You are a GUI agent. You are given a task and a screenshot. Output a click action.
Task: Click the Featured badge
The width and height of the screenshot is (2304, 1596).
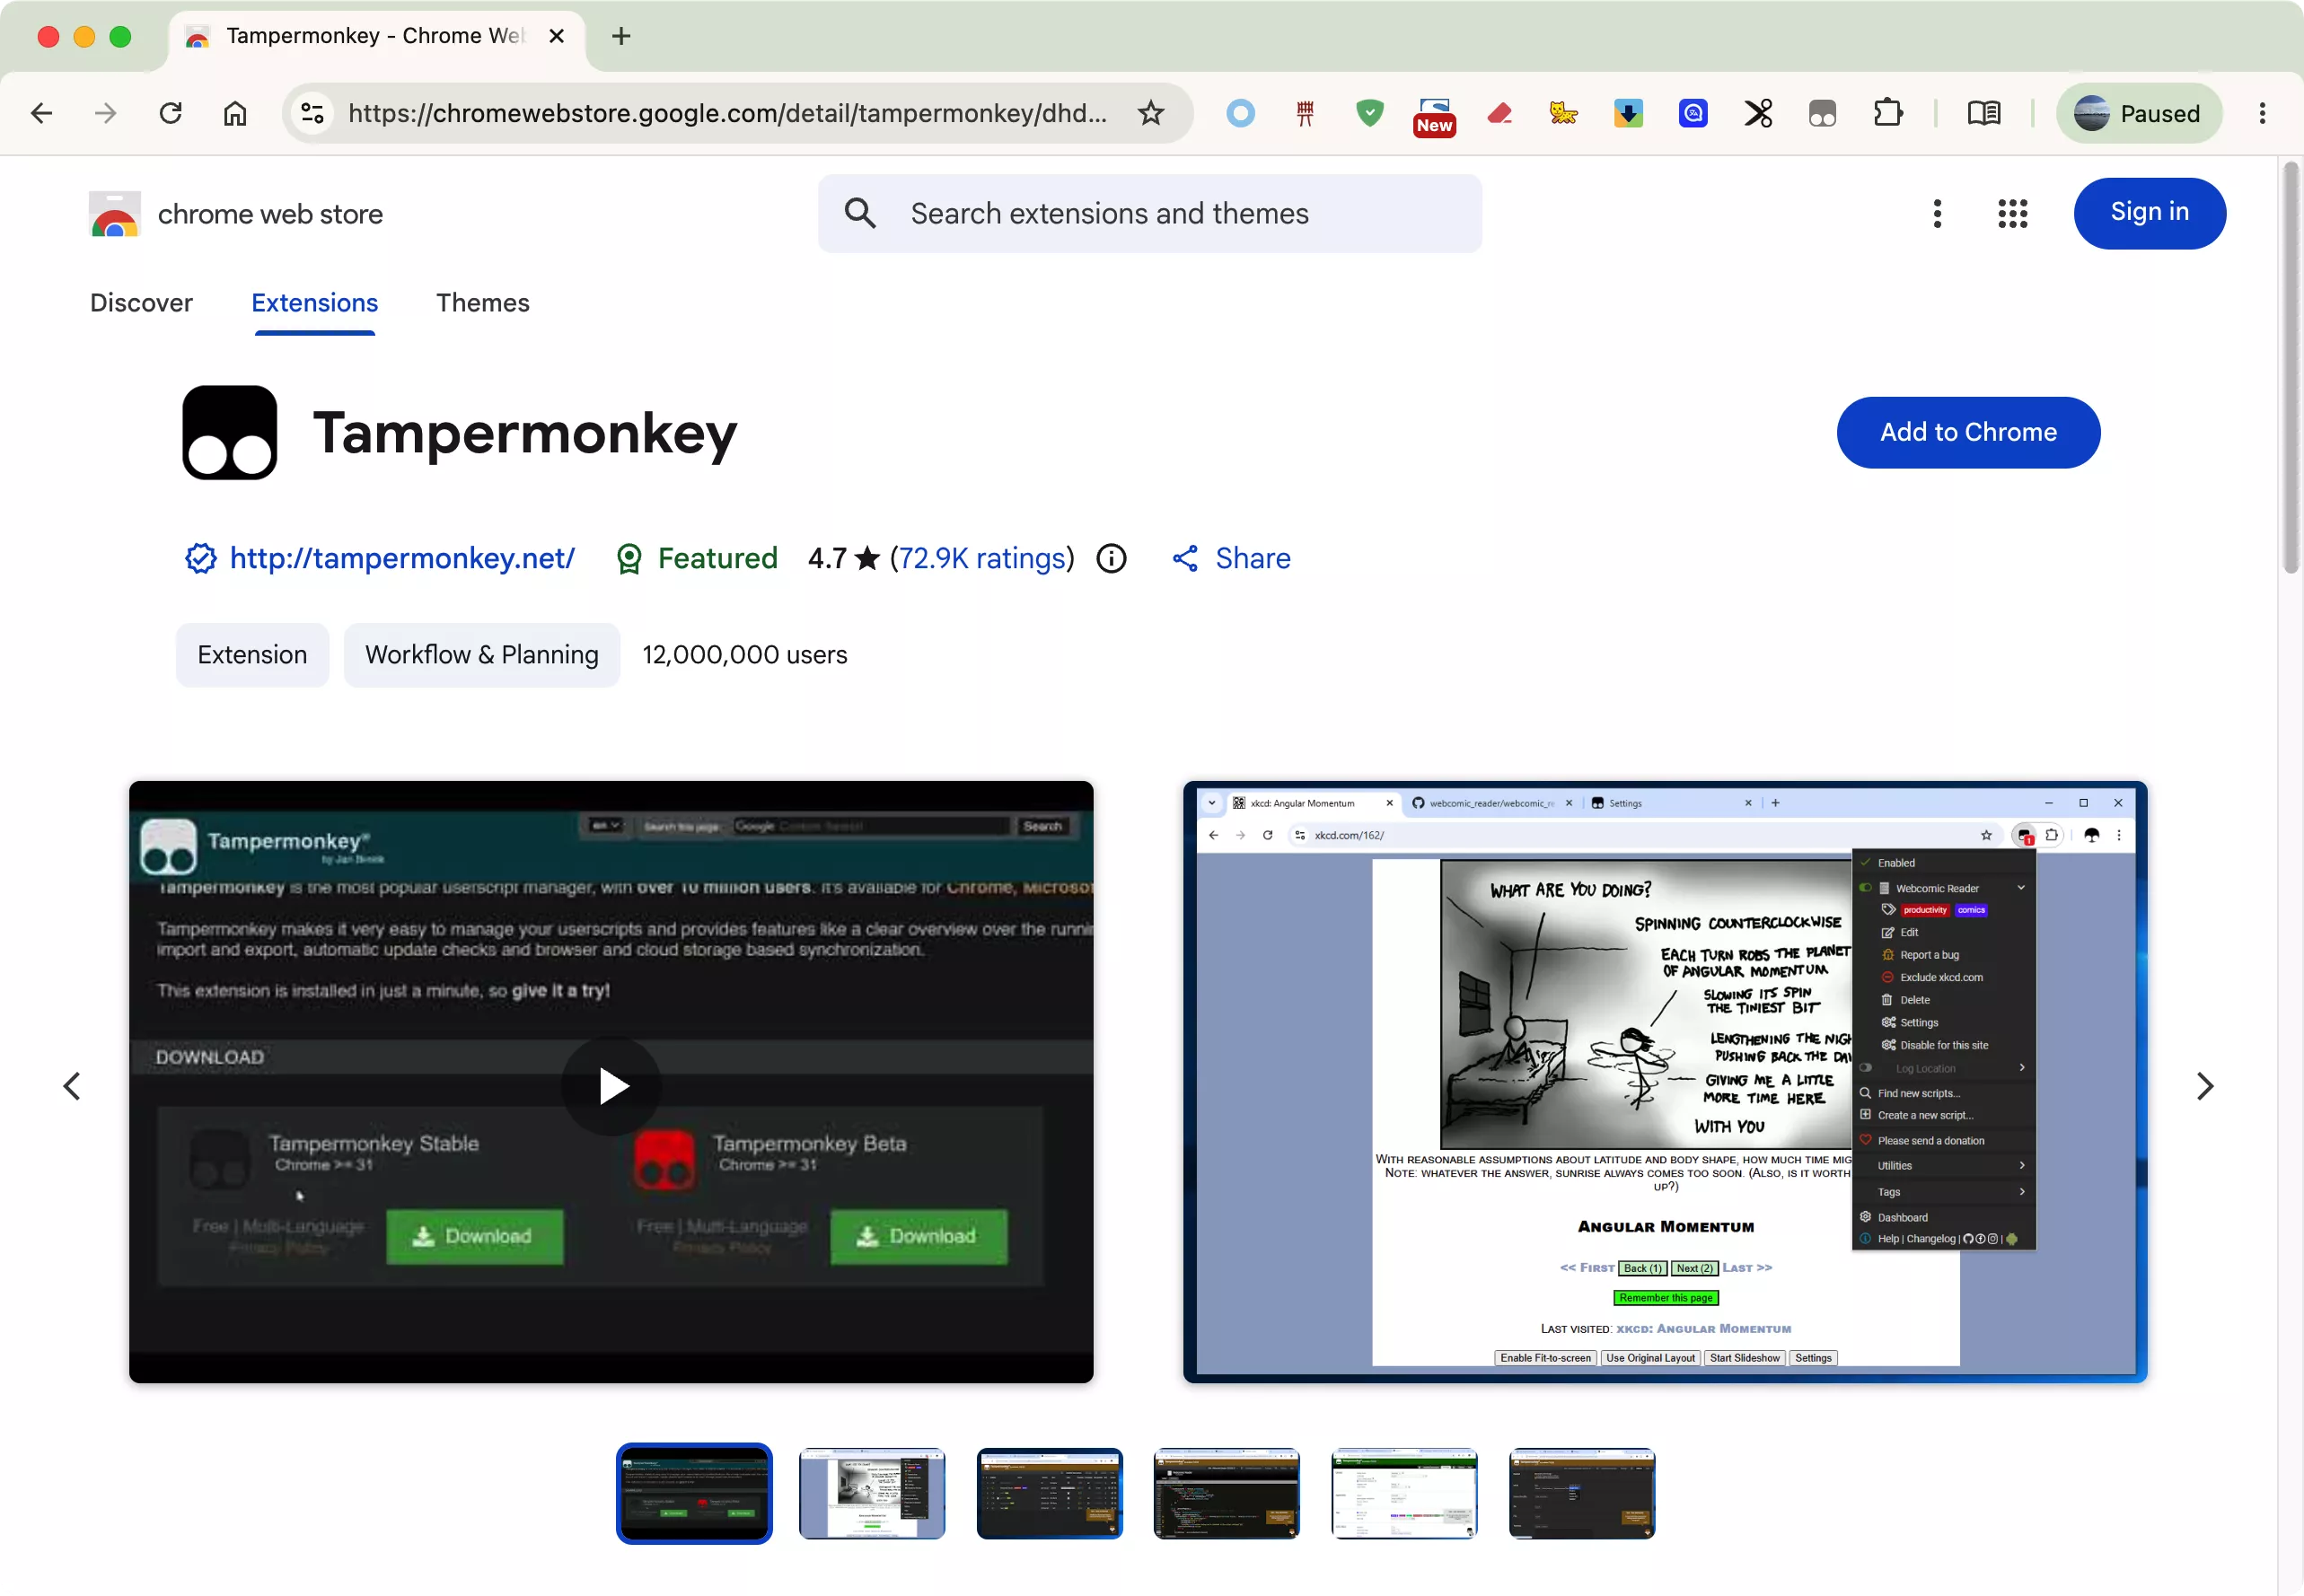[696, 558]
